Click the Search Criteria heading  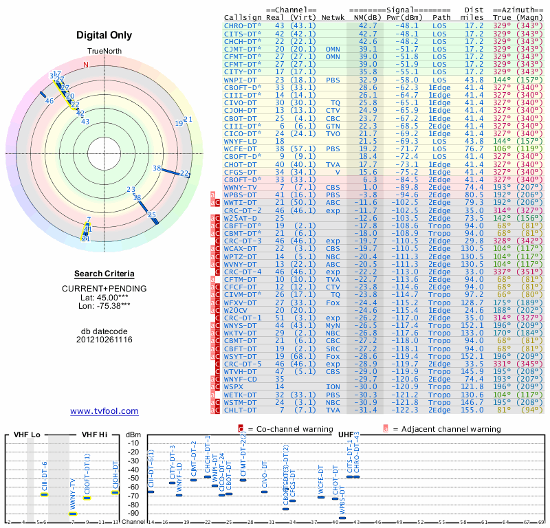104,274
